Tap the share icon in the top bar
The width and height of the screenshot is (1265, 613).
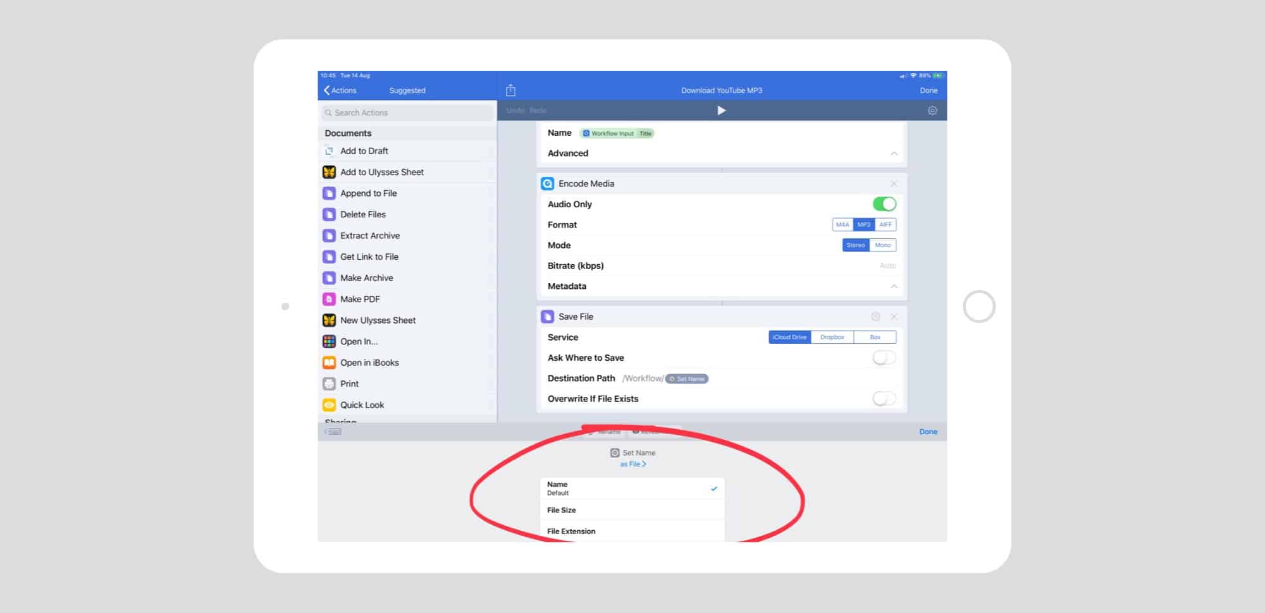pyautogui.click(x=511, y=90)
